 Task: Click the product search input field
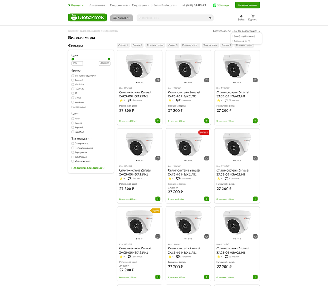pos(172,18)
